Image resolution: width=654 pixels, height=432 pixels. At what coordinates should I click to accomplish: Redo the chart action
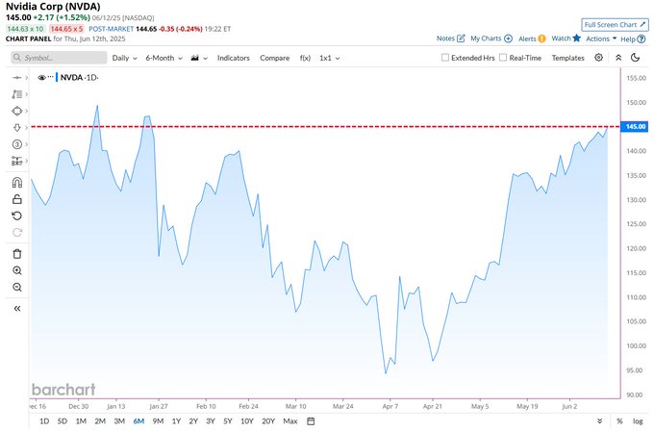point(16,233)
